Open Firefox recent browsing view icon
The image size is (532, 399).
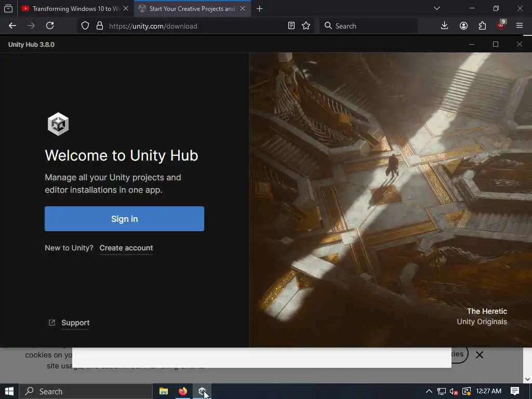(8, 9)
